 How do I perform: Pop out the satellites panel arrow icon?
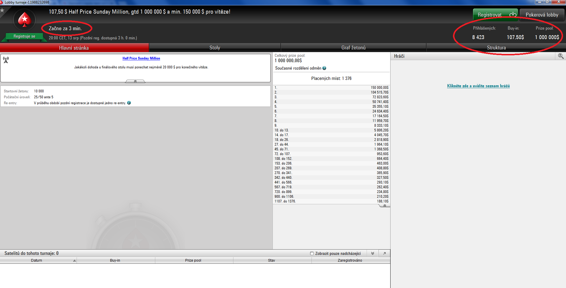tap(384, 253)
